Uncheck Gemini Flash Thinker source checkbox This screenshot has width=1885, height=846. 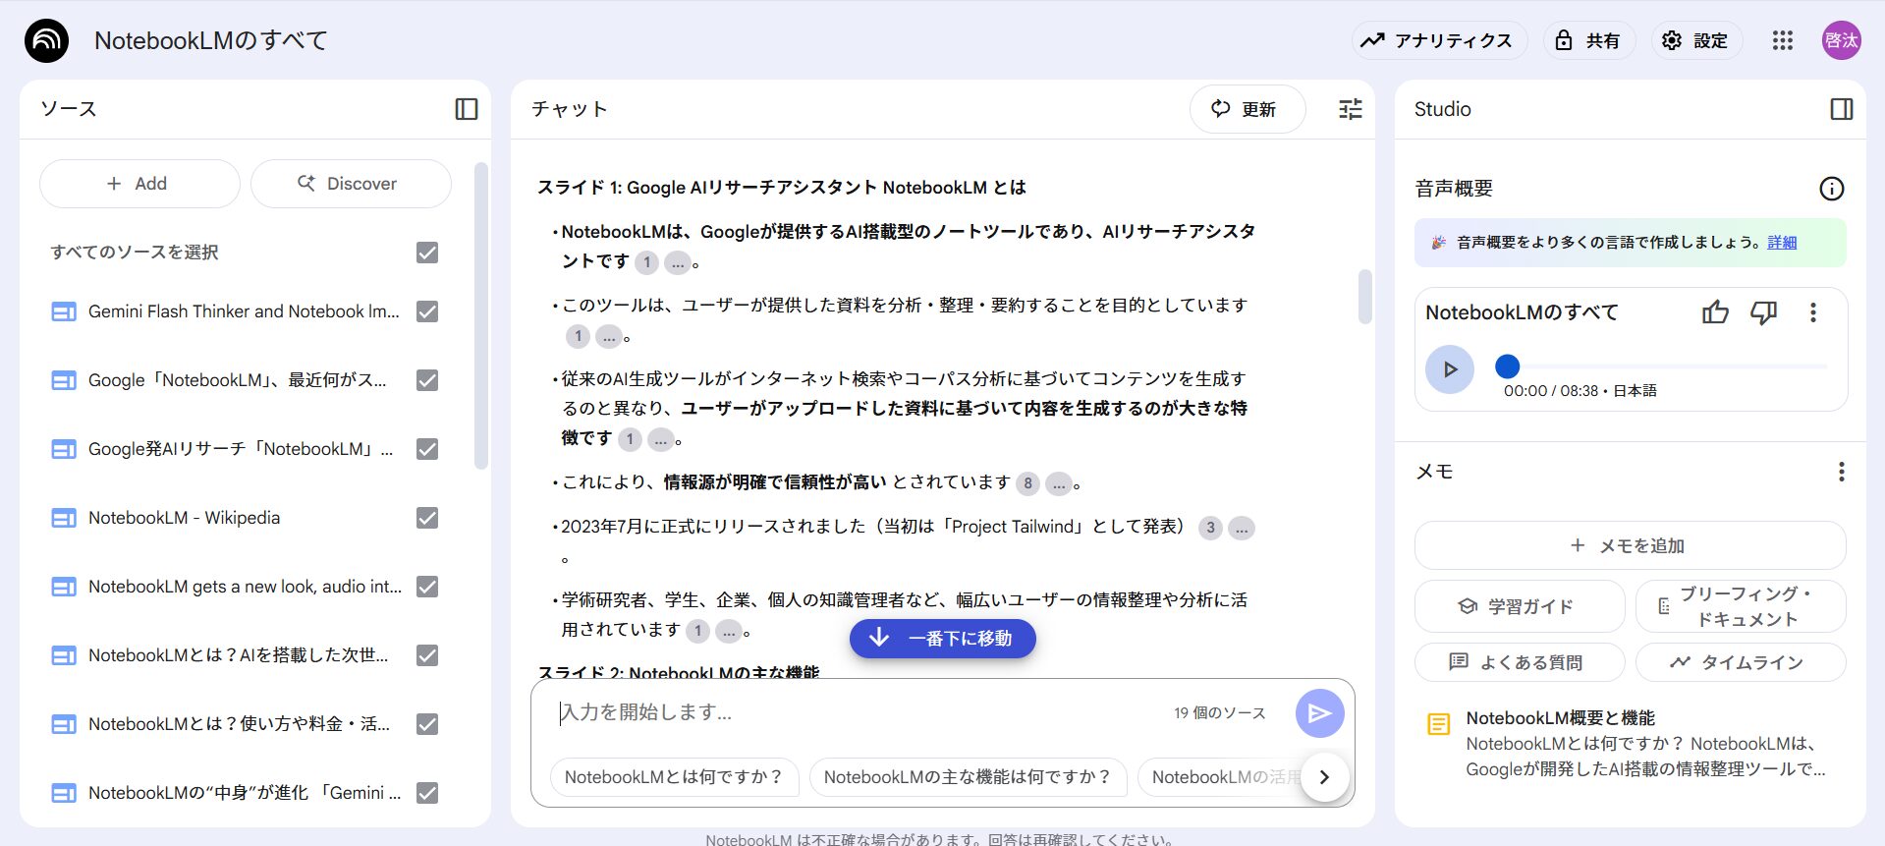427,311
